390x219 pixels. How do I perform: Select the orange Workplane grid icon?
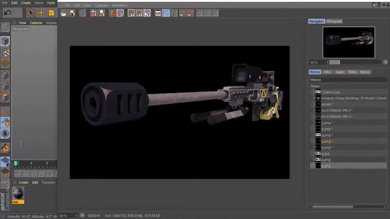tap(5, 63)
